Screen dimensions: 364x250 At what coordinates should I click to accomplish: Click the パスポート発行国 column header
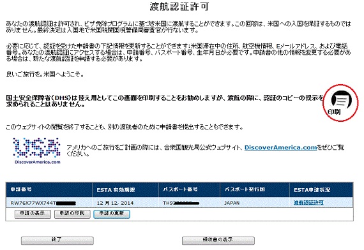click(x=255, y=189)
